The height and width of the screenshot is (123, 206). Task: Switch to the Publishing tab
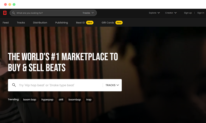point(62,23)
